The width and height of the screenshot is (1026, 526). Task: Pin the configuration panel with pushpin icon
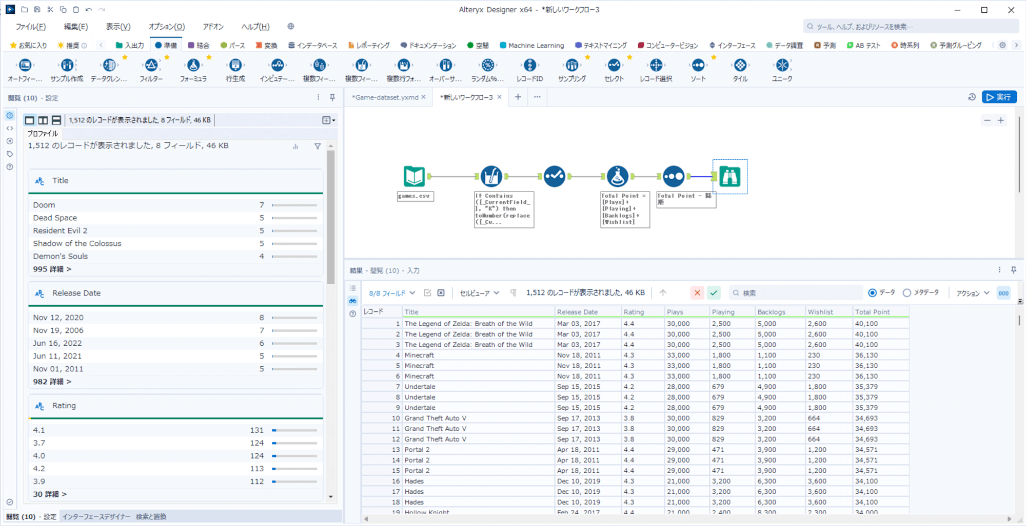click(332, 97)
